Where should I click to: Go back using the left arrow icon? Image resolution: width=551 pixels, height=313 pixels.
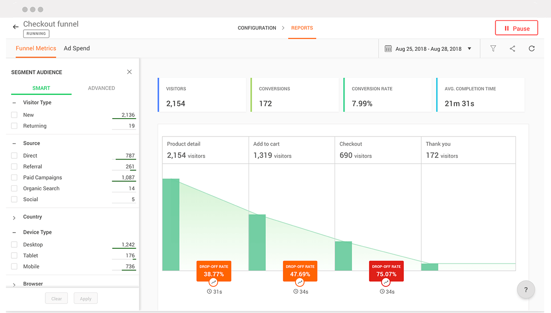point(16,27)
